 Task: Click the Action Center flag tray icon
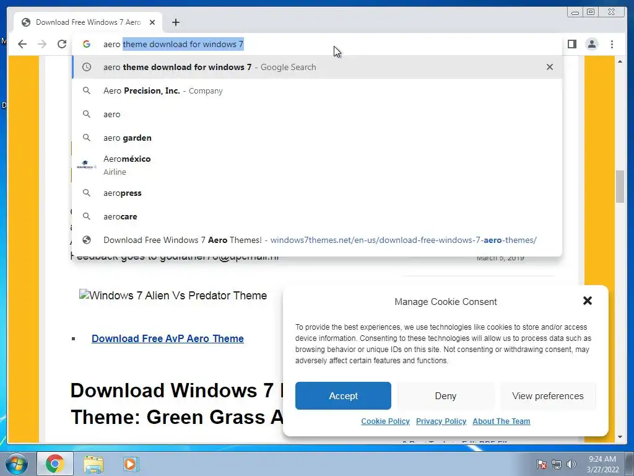(541, 464)
